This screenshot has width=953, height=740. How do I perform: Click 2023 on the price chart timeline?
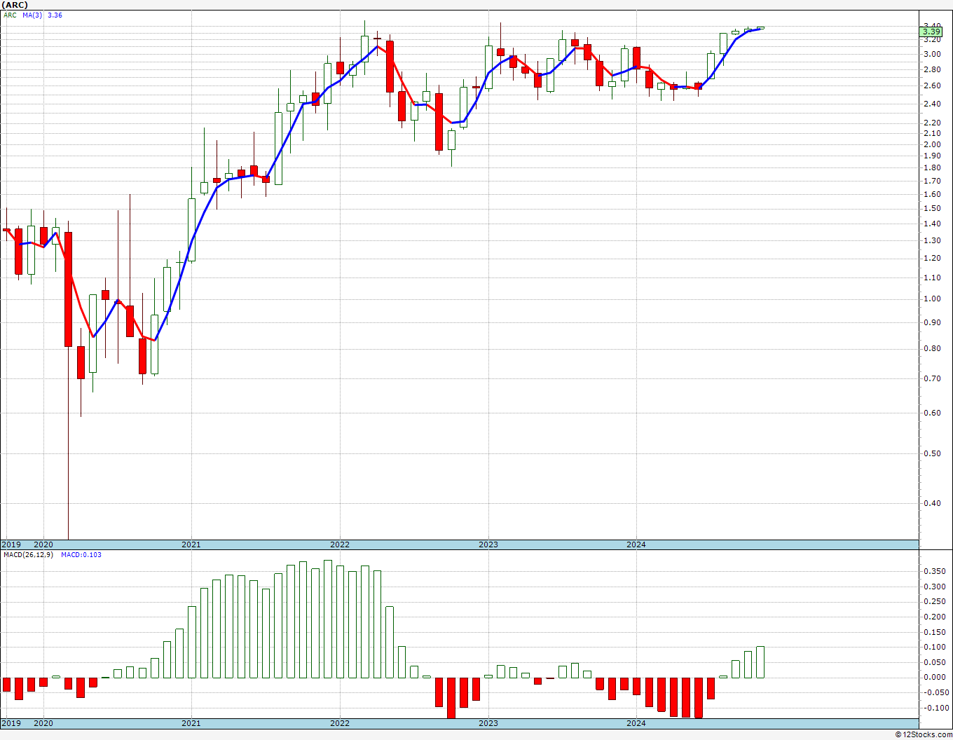(488, 544)
